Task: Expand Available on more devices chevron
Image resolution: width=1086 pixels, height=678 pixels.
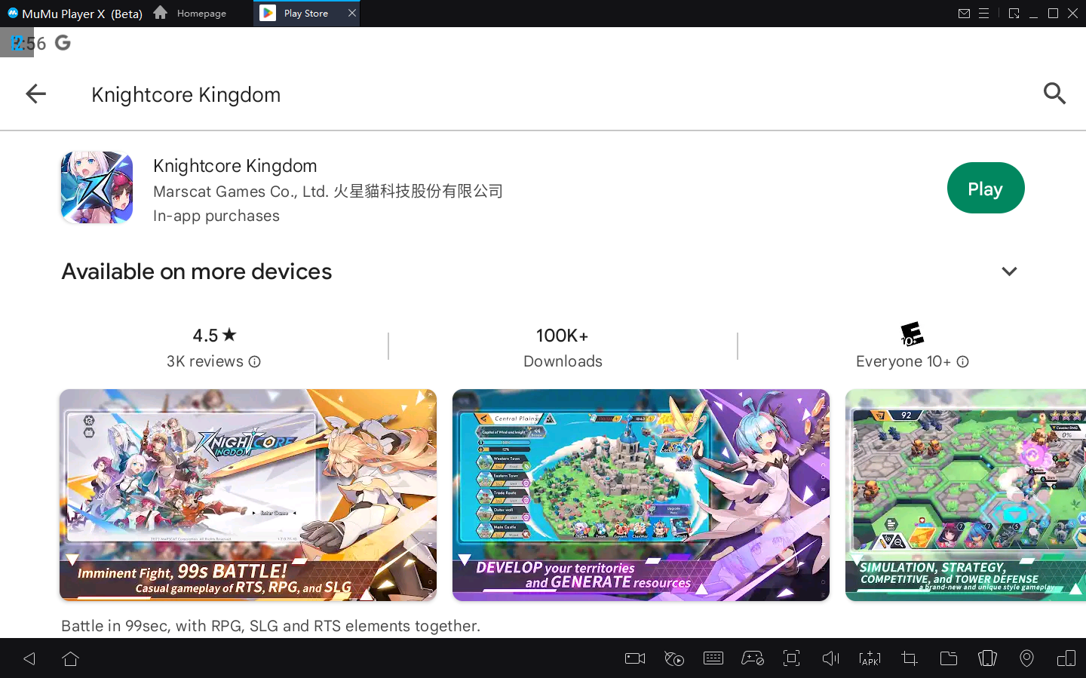Action: pyautogui.click(x=1009, y=272)
